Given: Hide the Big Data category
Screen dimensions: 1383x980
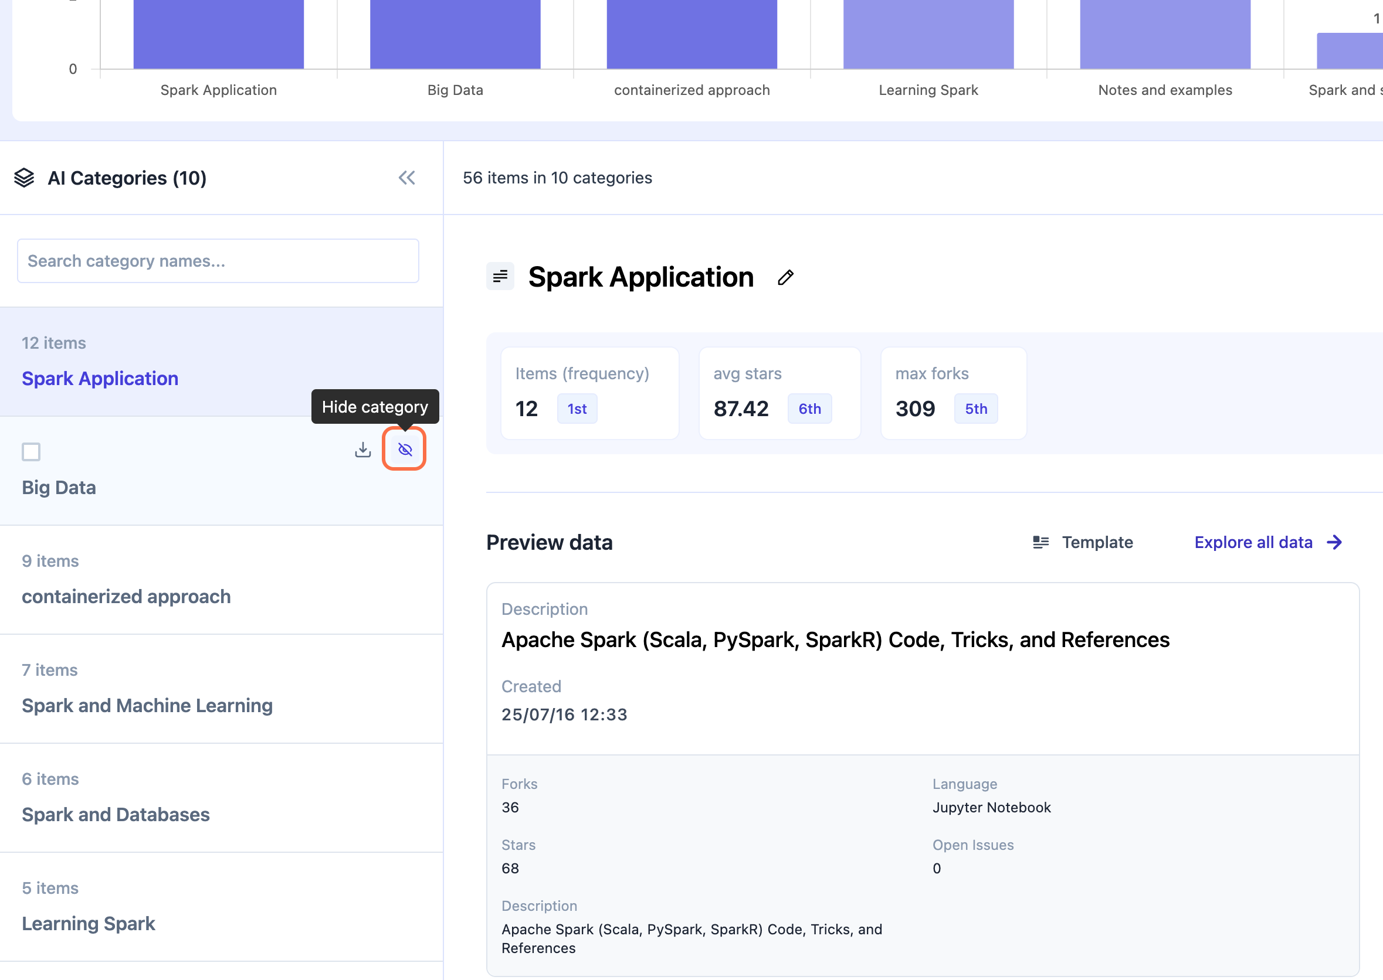Looking at the screenshot, I should (405, 450).
